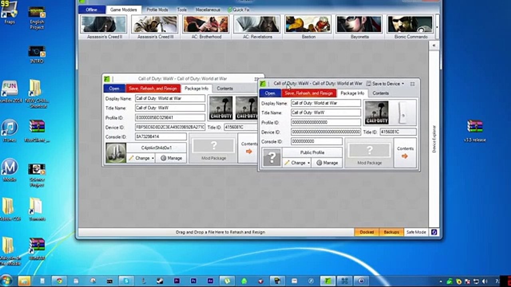
Task: Click the first Call of Duty thumbnail in left window
Action: coord(221,108)
